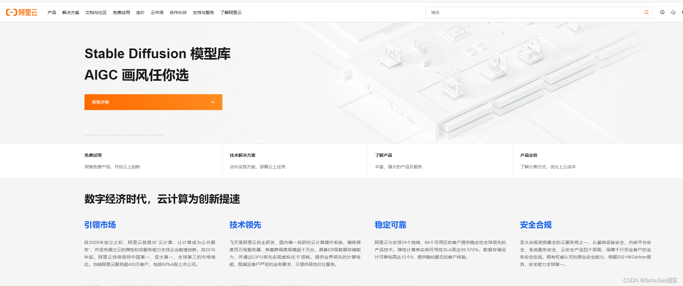Open the headset customer support icon
The image size is (683, 286).
[x=673, y=13]
